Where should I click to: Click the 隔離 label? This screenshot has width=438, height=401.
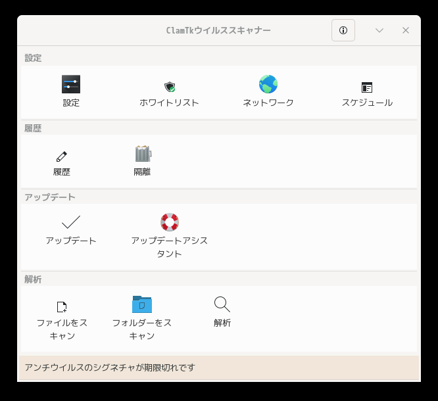click(x=142, y=172)
